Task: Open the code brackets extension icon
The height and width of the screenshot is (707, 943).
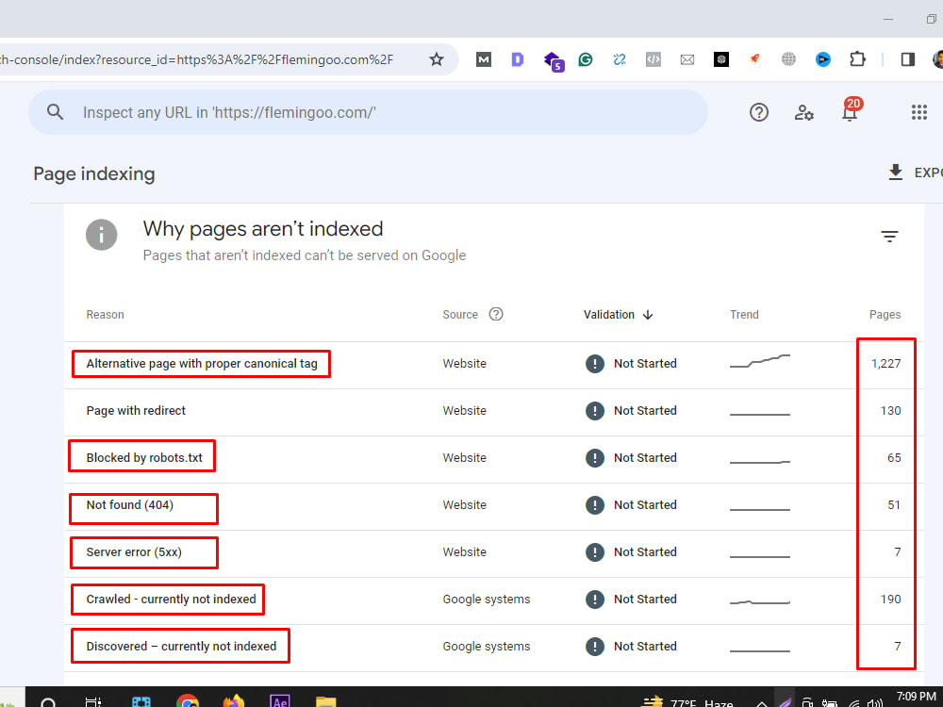Action: click(x=653, y=58)
